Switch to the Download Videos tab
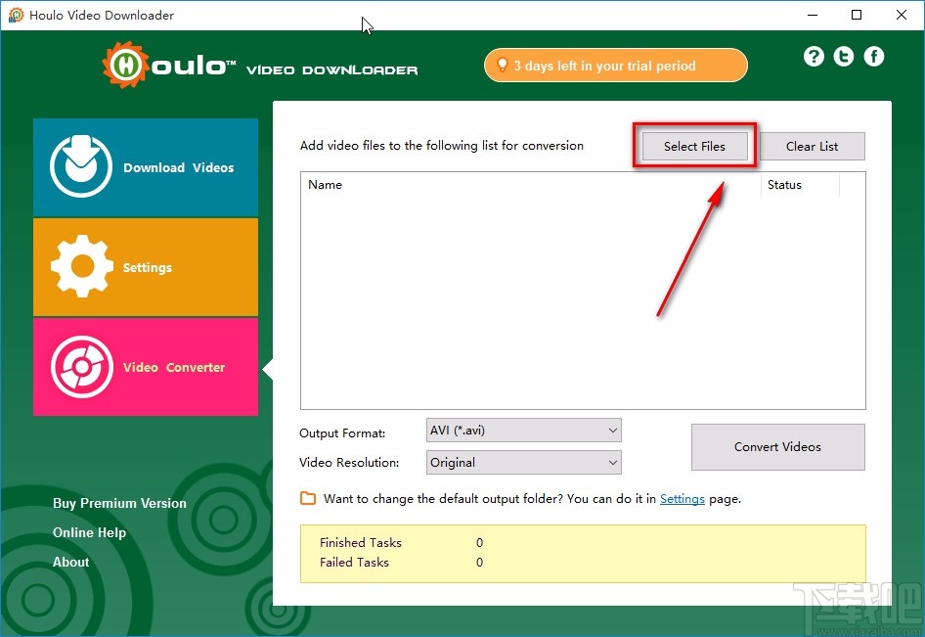This screenshot has height=637, width=925. click(145, 166)
